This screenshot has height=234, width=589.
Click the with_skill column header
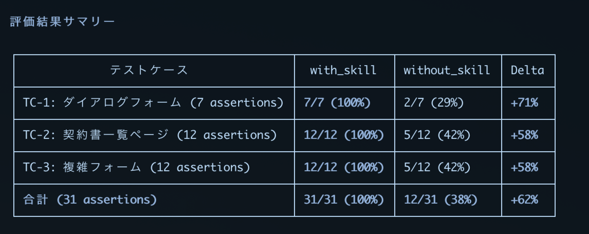click(x=343, y=70)
